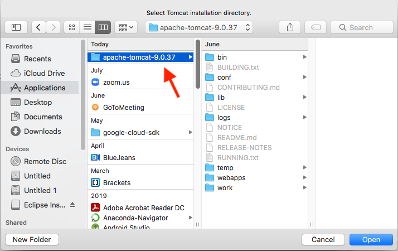Image resolution: width=398 pixels, height=251 pixels.
Task: Expand the bin folder arrow
Action: click(x=304, y=57)
